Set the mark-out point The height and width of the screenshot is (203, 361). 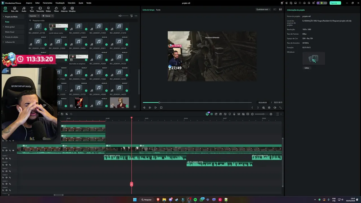[258, 107]
